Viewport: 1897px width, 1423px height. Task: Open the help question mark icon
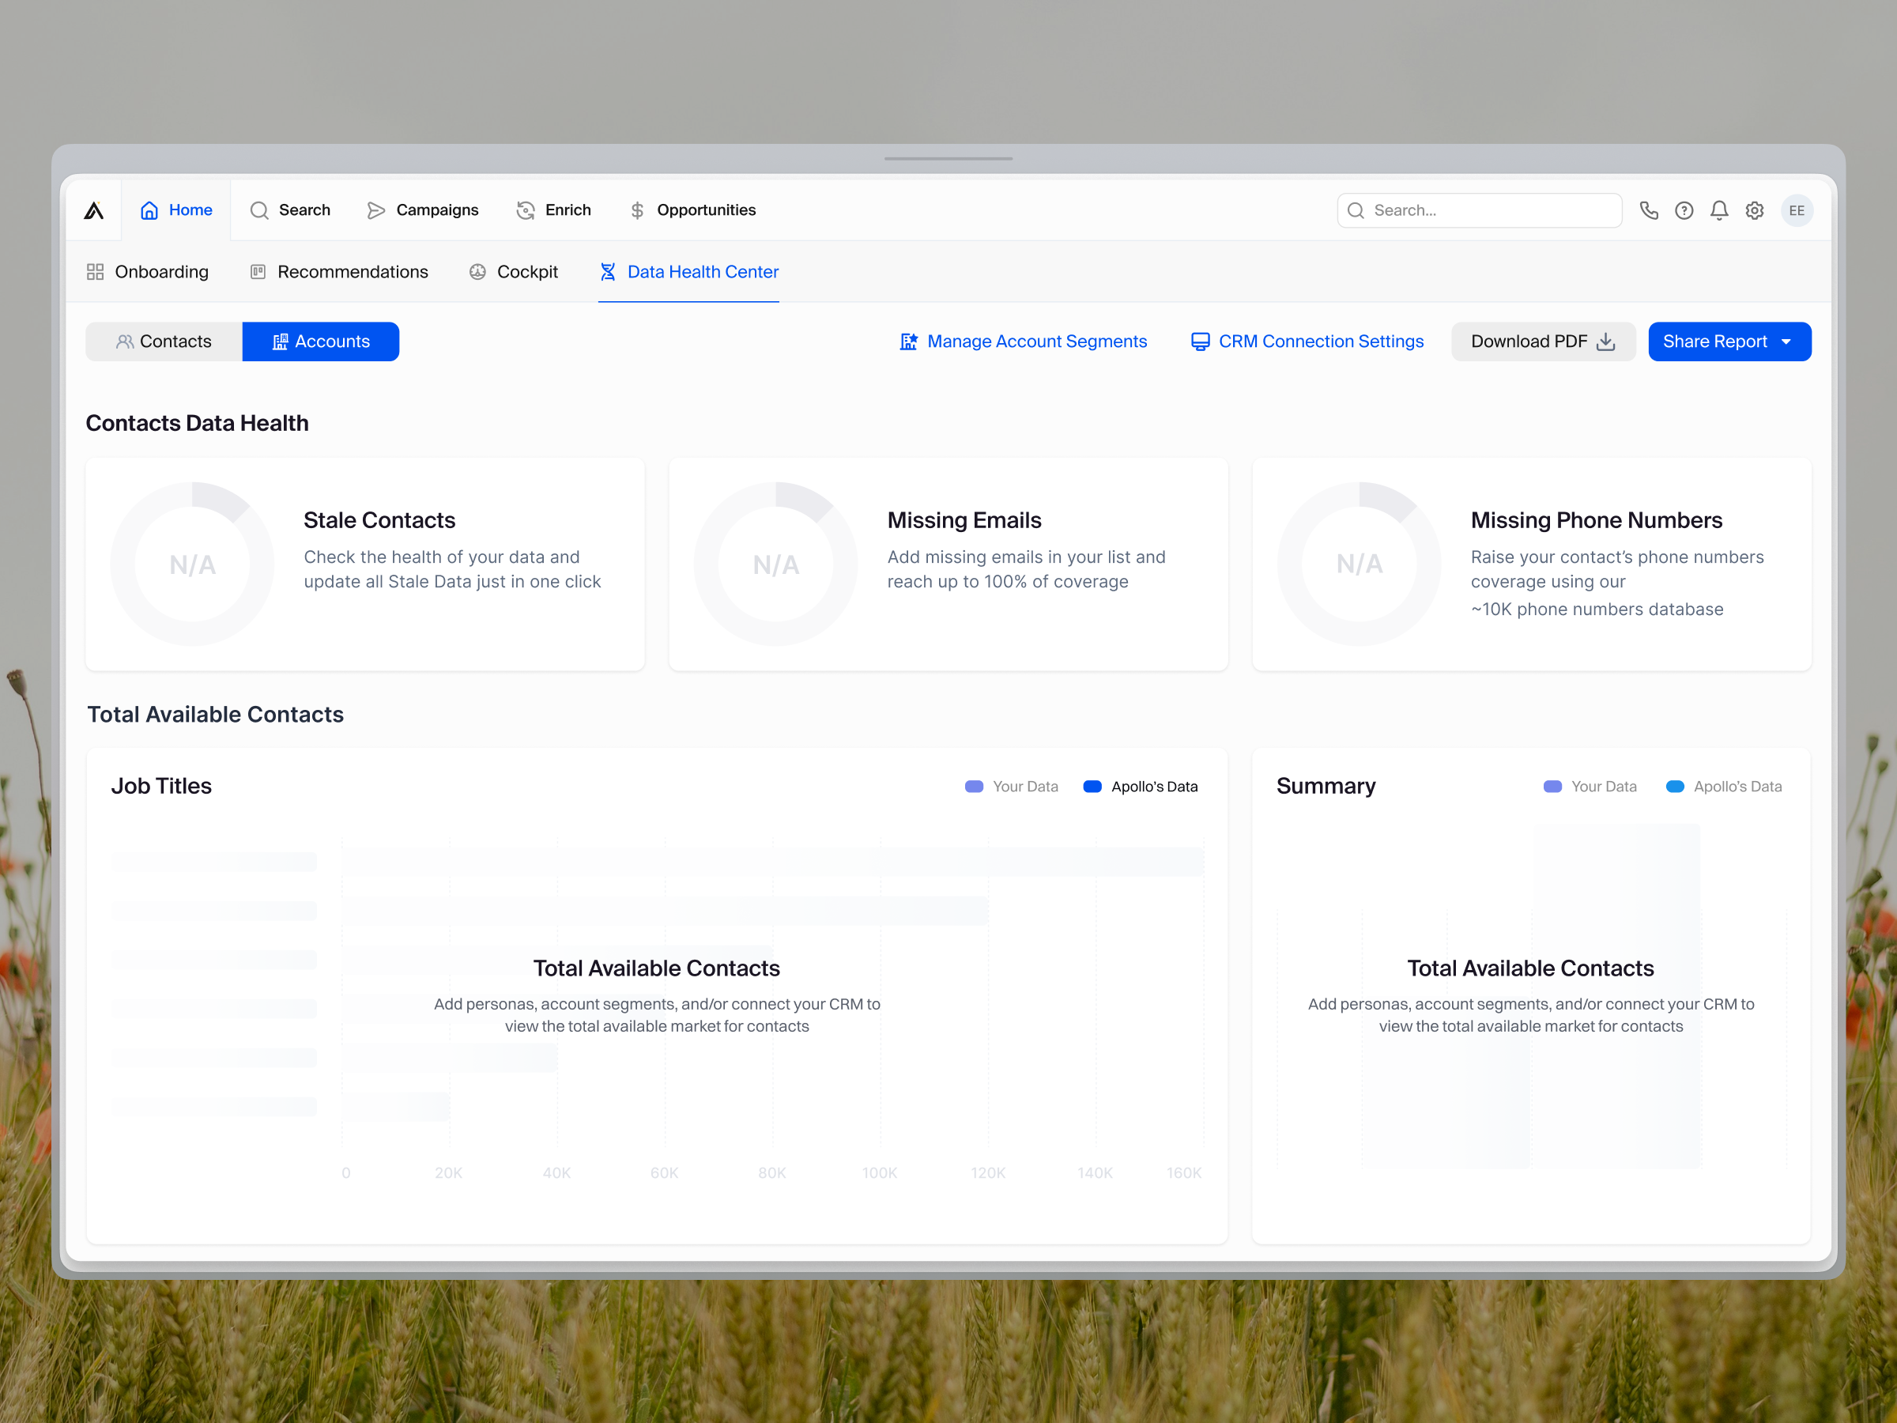point(1684,210)
